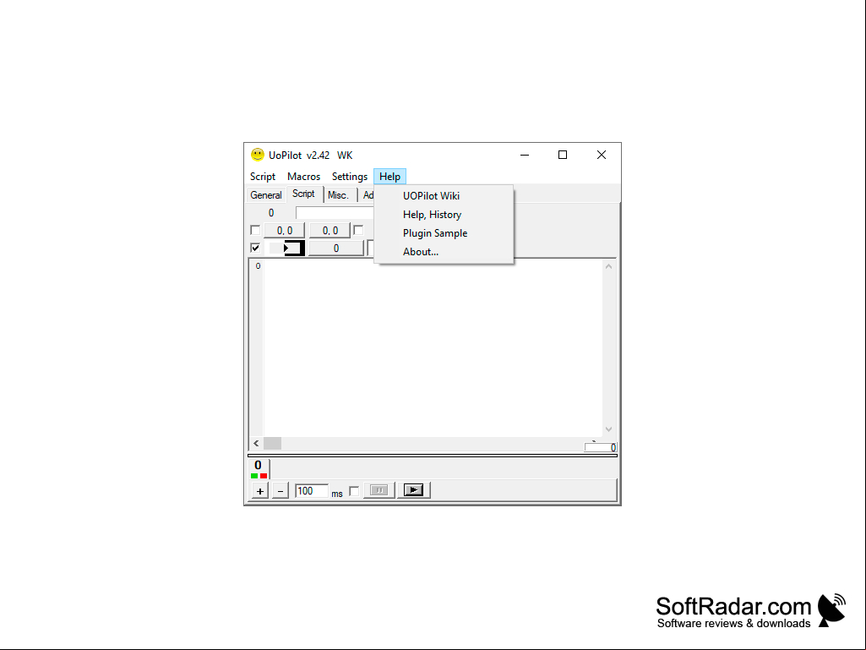This screenshot has width=866, height=650.
Task: Click the minus button to remove a script tab
Action: tap(280, 491)
